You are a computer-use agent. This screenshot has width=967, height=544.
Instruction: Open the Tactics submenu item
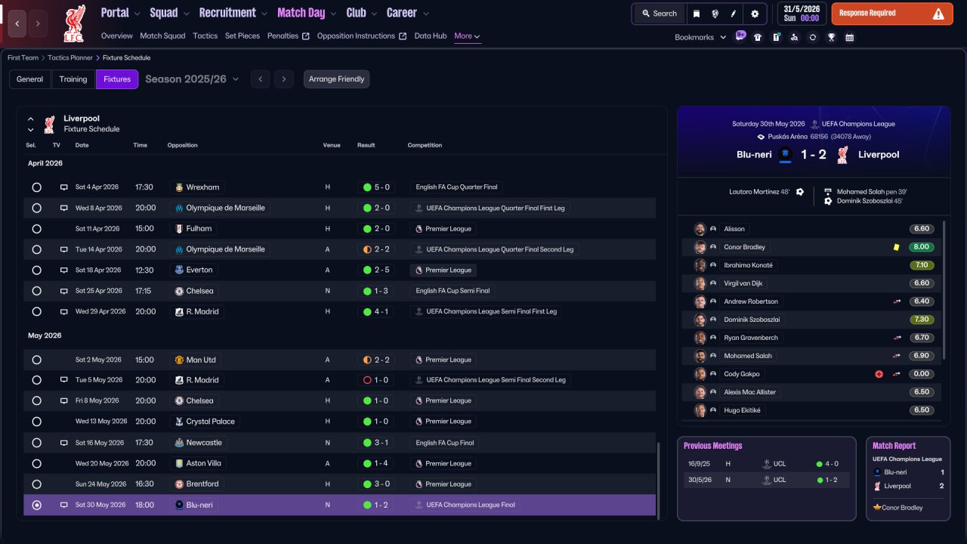tap(205, 36)
